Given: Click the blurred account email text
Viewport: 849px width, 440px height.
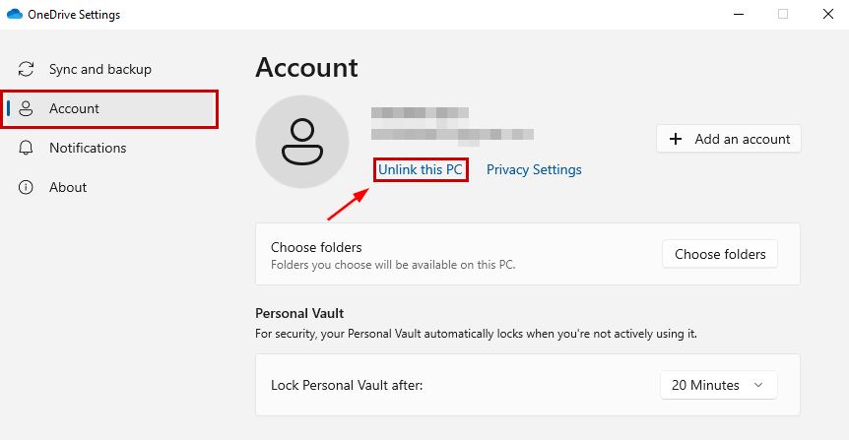Looking at the screenshot, I should point(452,134).
